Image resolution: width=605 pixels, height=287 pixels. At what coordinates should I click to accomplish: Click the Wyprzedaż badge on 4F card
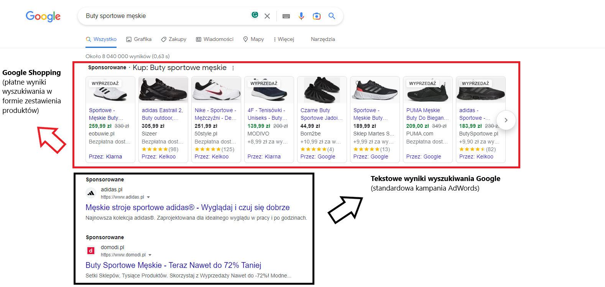click(x=264, y=83)
